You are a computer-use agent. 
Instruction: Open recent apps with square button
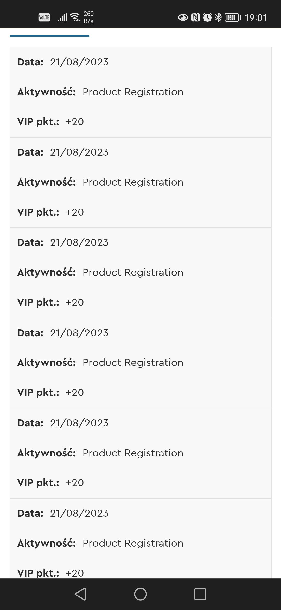coord(200,594)
